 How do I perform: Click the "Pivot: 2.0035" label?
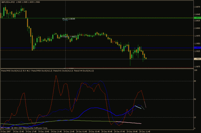point(69,19)
